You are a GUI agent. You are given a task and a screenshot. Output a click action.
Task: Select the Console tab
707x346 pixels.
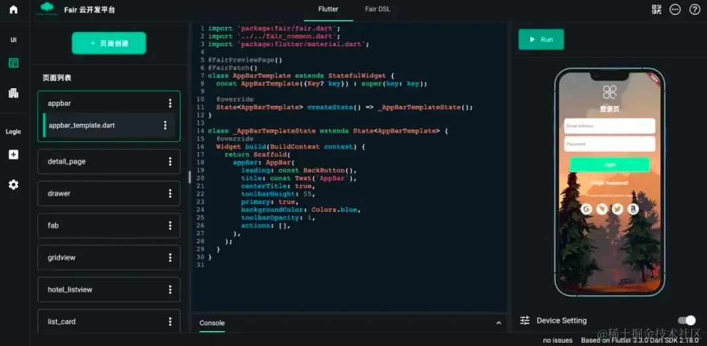click(212, 323)
